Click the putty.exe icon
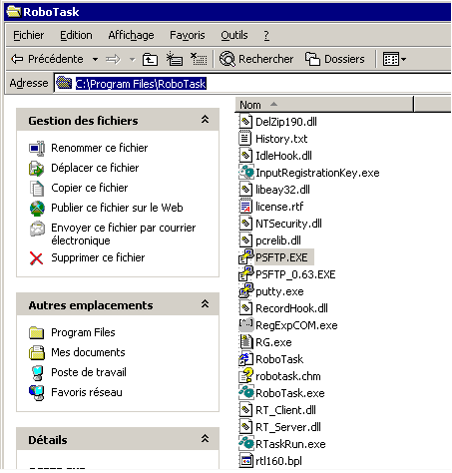This screenshot has width=452, height=473. 246,290
